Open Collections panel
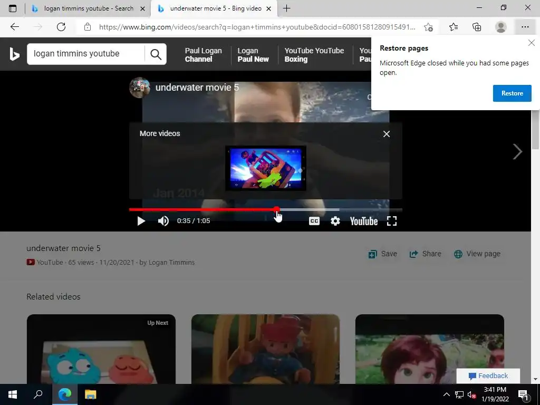 [x=477, y=27]
